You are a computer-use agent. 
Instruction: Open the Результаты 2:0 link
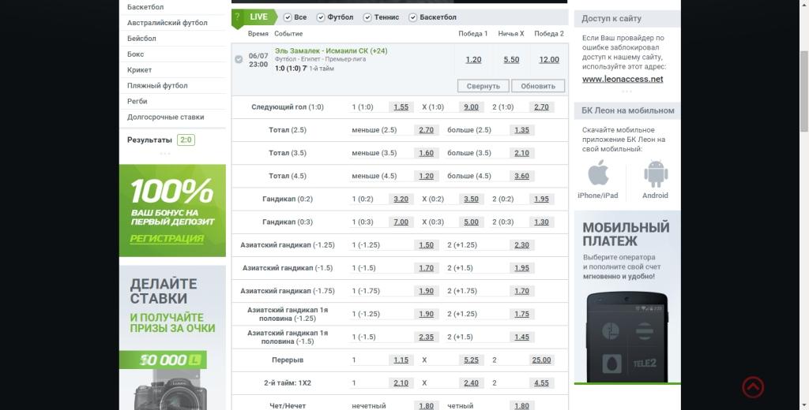tap(161, 140)
